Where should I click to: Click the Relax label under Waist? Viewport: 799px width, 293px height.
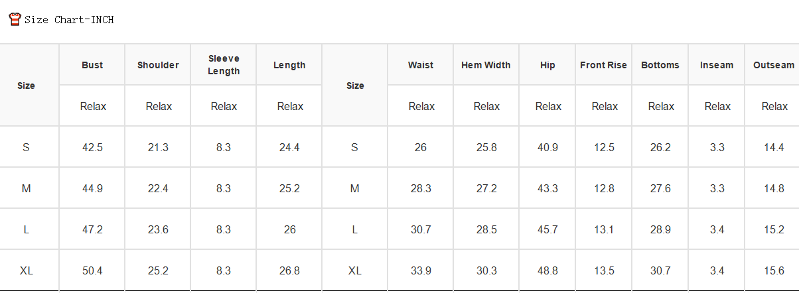pos(421,106)
